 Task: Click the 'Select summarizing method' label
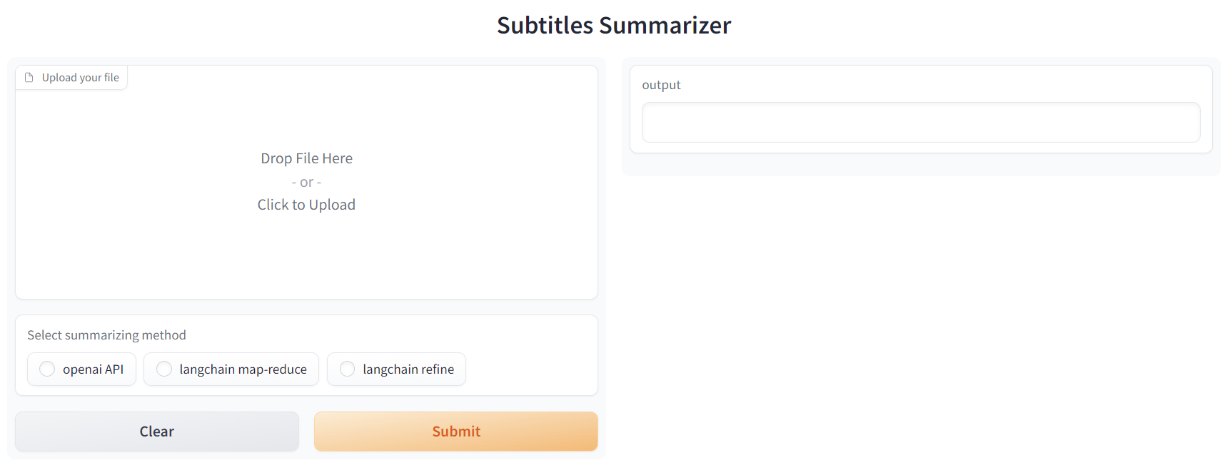coord(106,335)
